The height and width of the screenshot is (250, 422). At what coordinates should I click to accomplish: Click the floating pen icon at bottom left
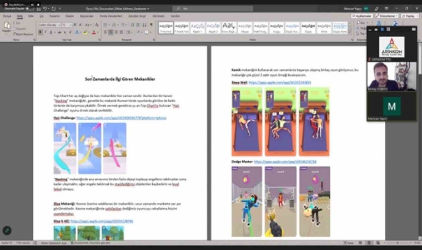point(7,230)
